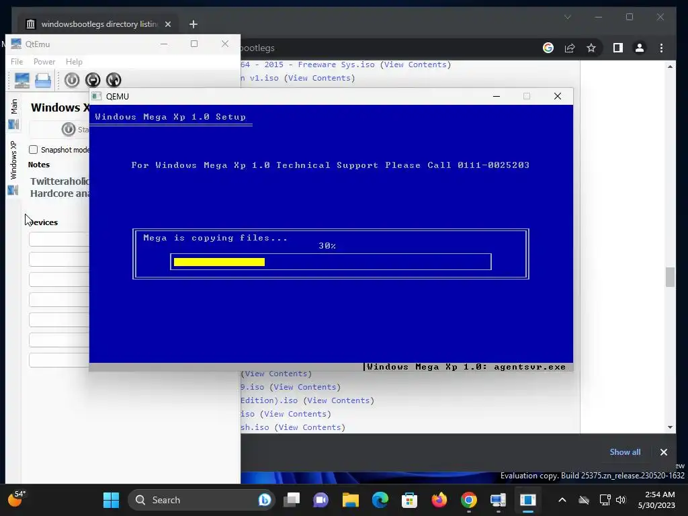688x516 pixels.
Task: Switch to Chrome from the taskbar
Action: (468, 500)
